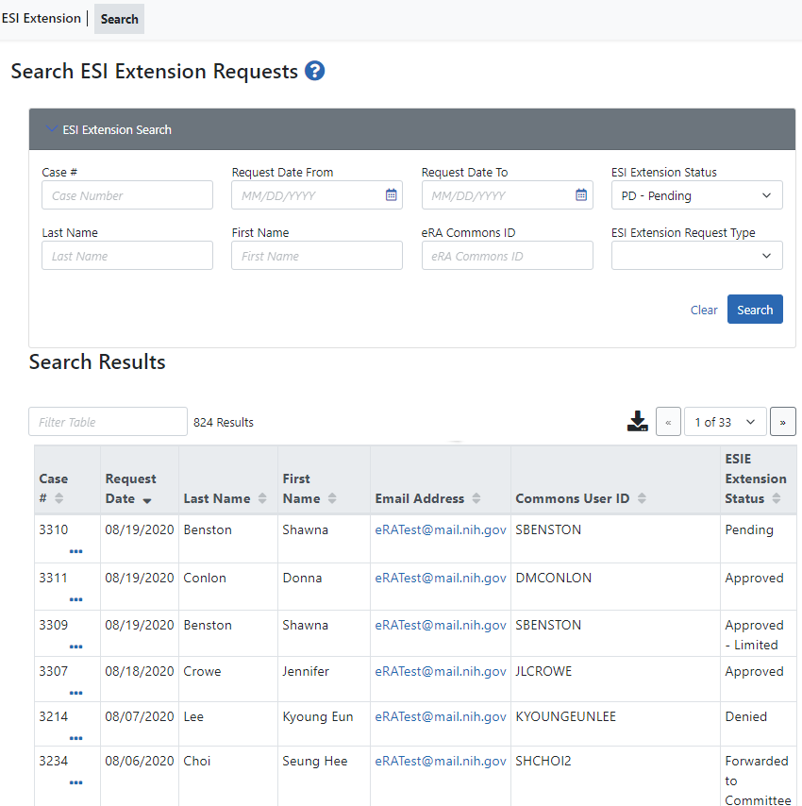Focus the Last Name search field
Image resolution: width=802 pixels, height=806 pixels.
point(127,256)
